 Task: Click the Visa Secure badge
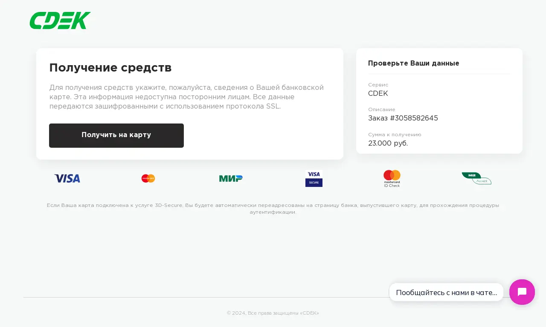click(314, 178)
